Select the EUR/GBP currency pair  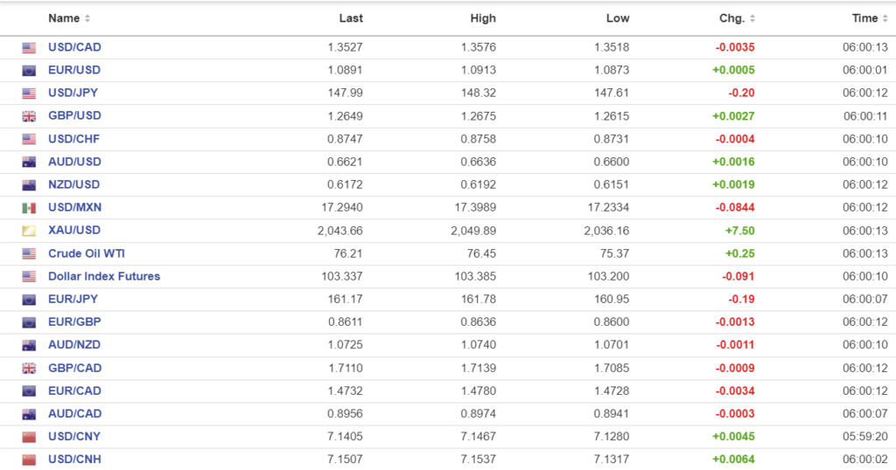[74, 321]
